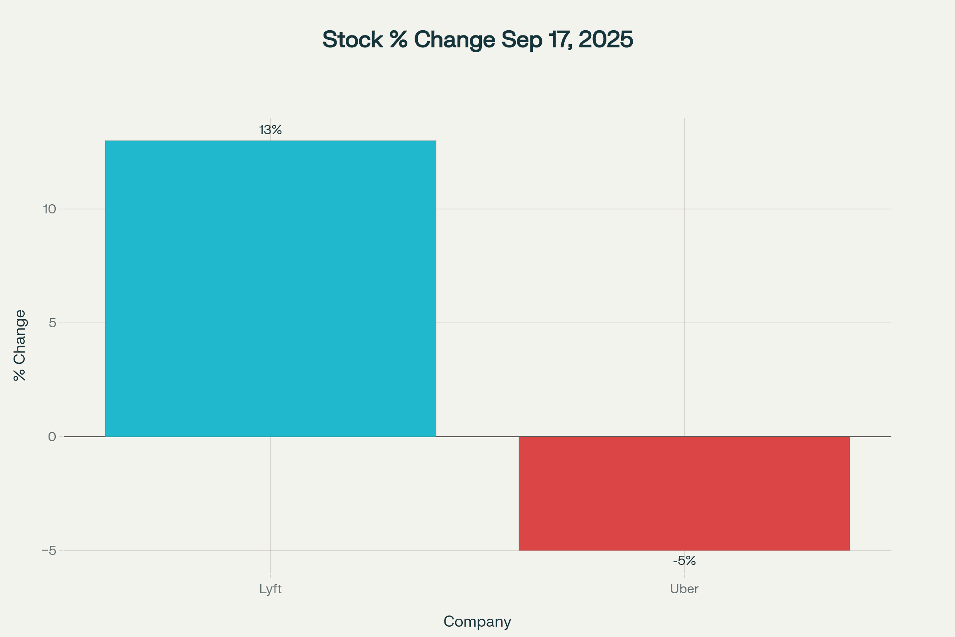
Task: Click the y-axis tick label 10
Action: pyautogui.click(x=49, y=209)
